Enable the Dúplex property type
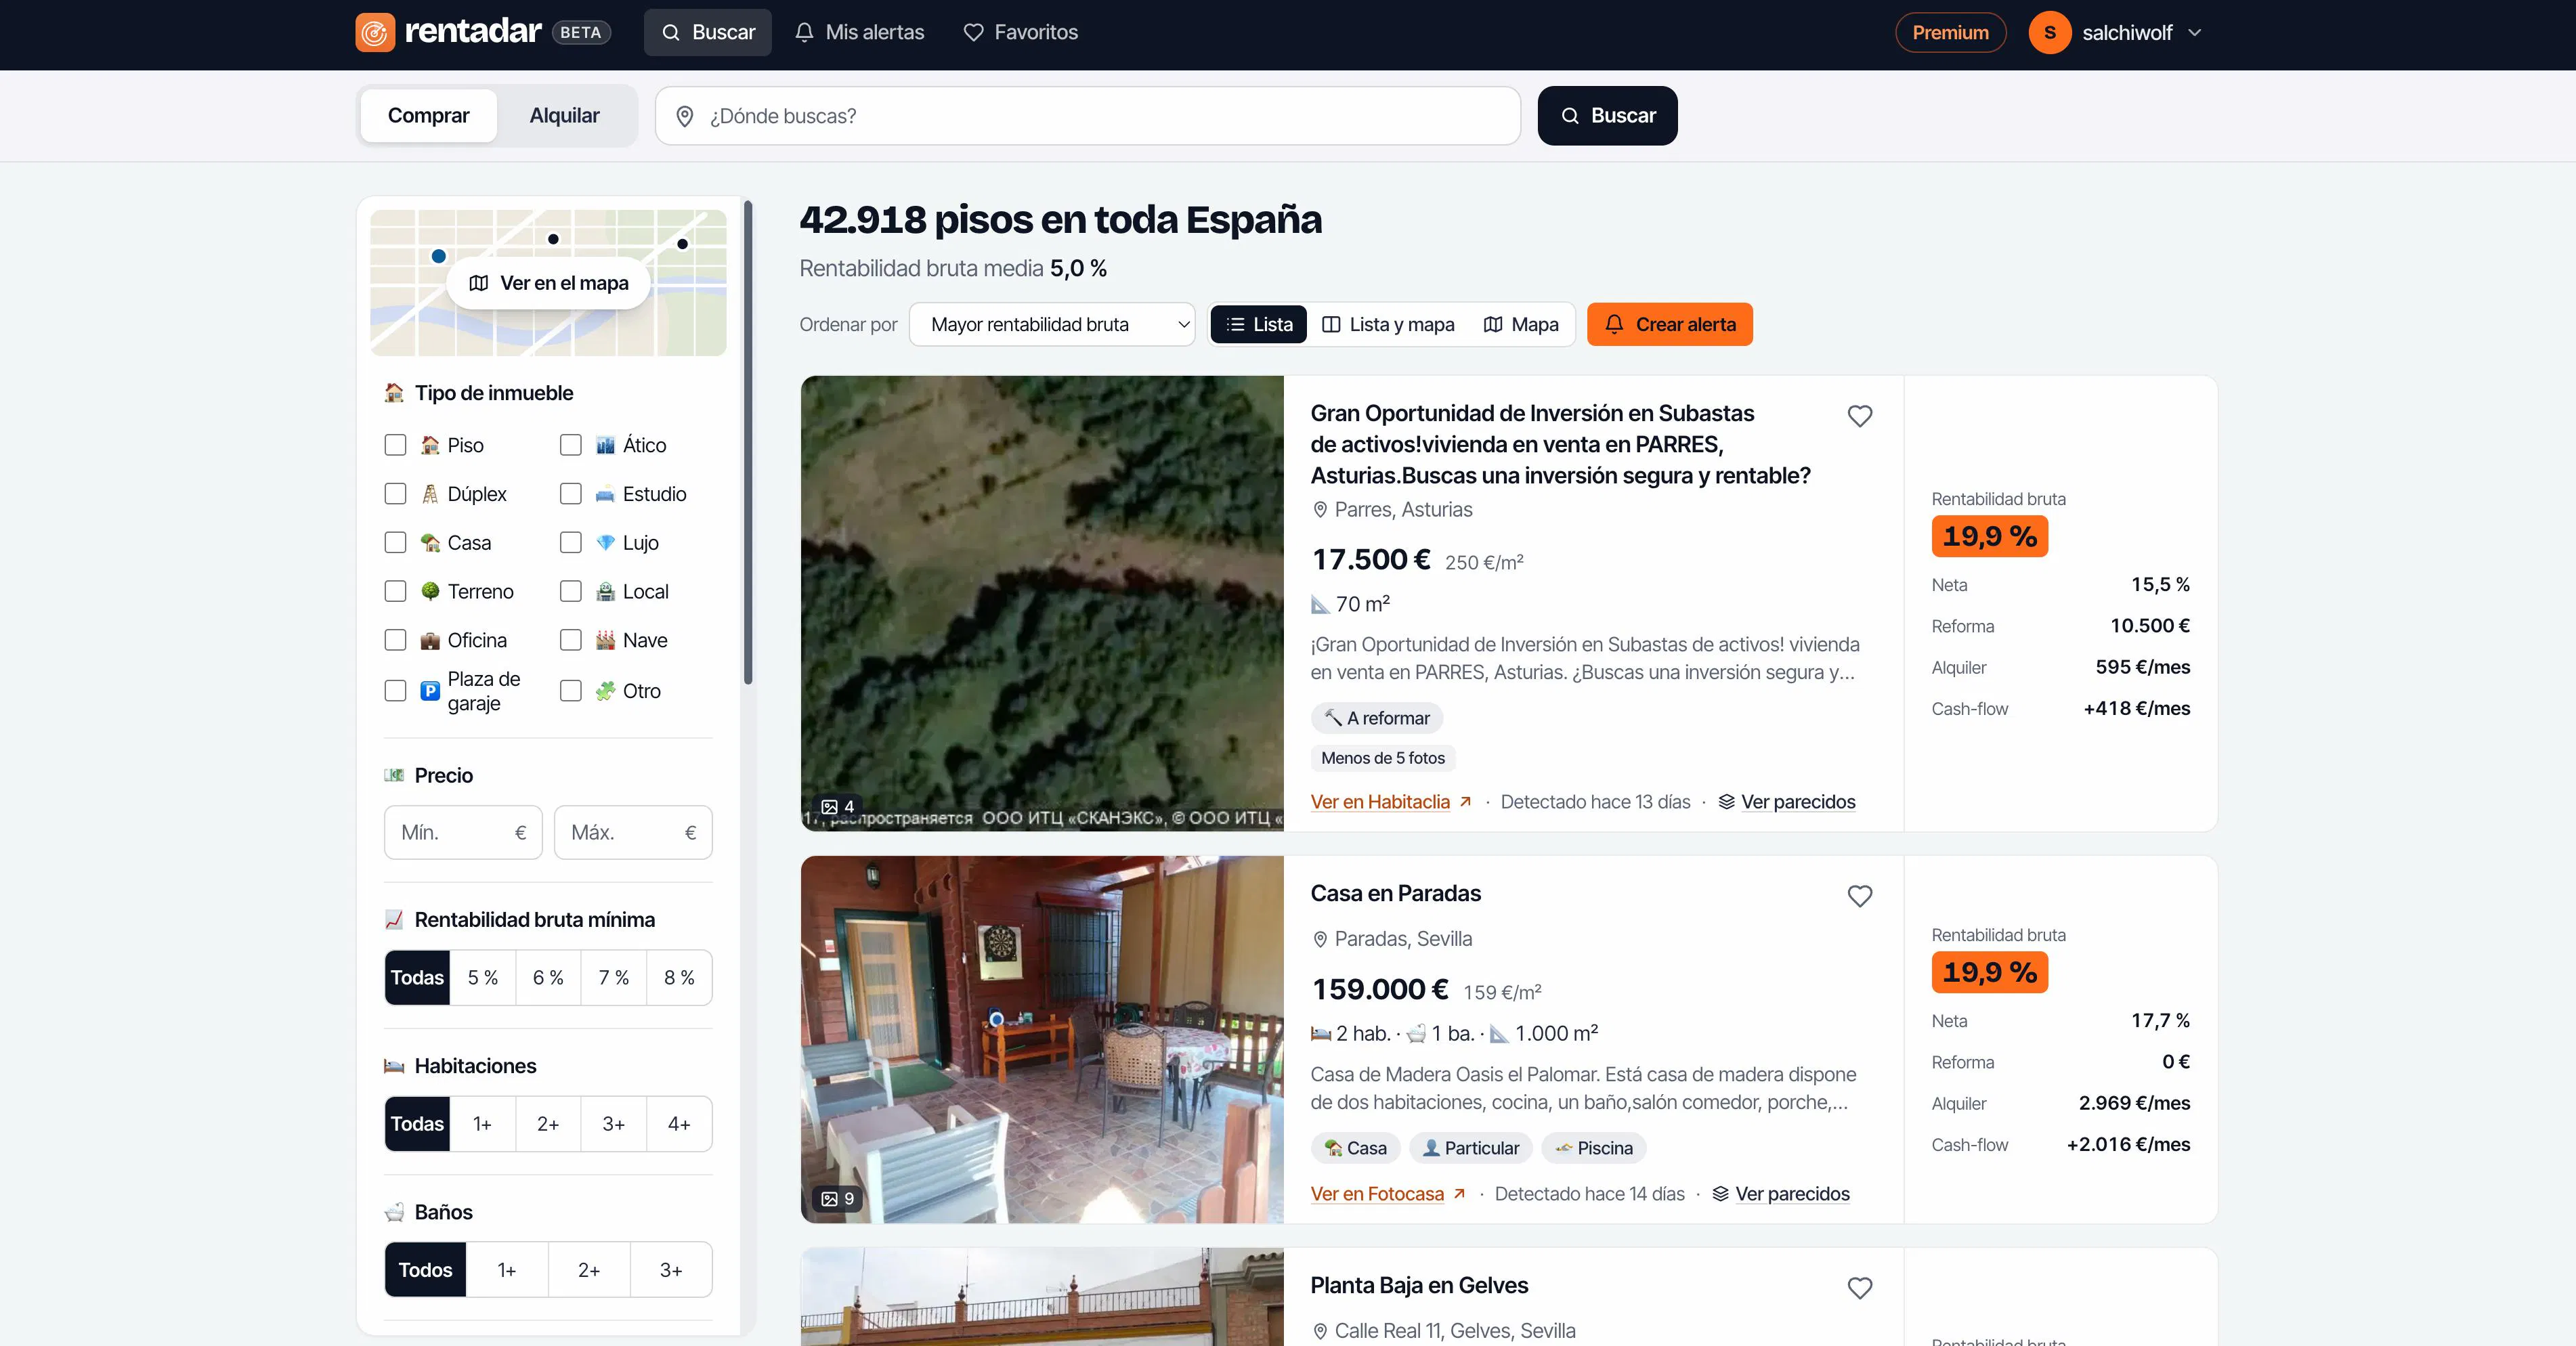The image size is (2576, 1346). tap(396, 494)
